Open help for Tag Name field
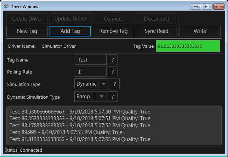Image resolution: width=228 pixels, height=157 pixels. (x=113, y=59)
